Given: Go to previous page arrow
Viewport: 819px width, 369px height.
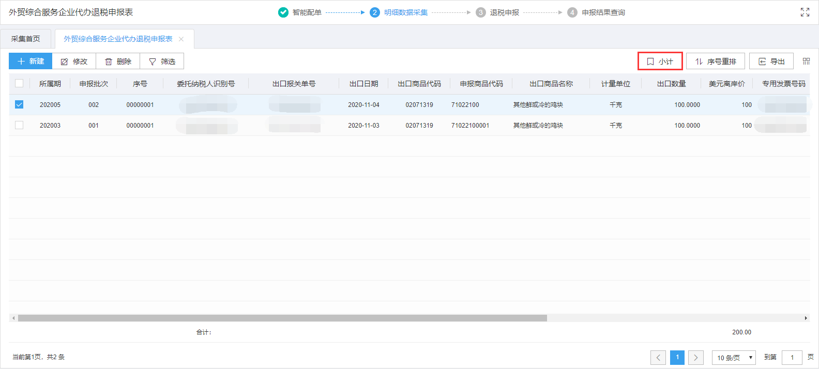Looking at the screenshot, I should 658,358.
